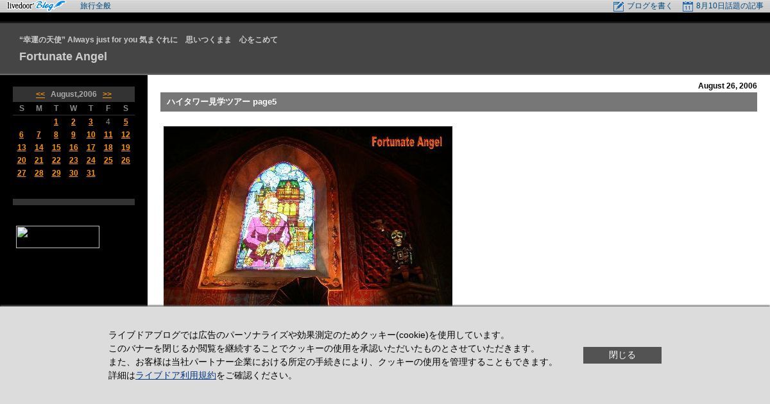Select calendar date 21
The image size is (770, 404).
click(x=38, y=160)
